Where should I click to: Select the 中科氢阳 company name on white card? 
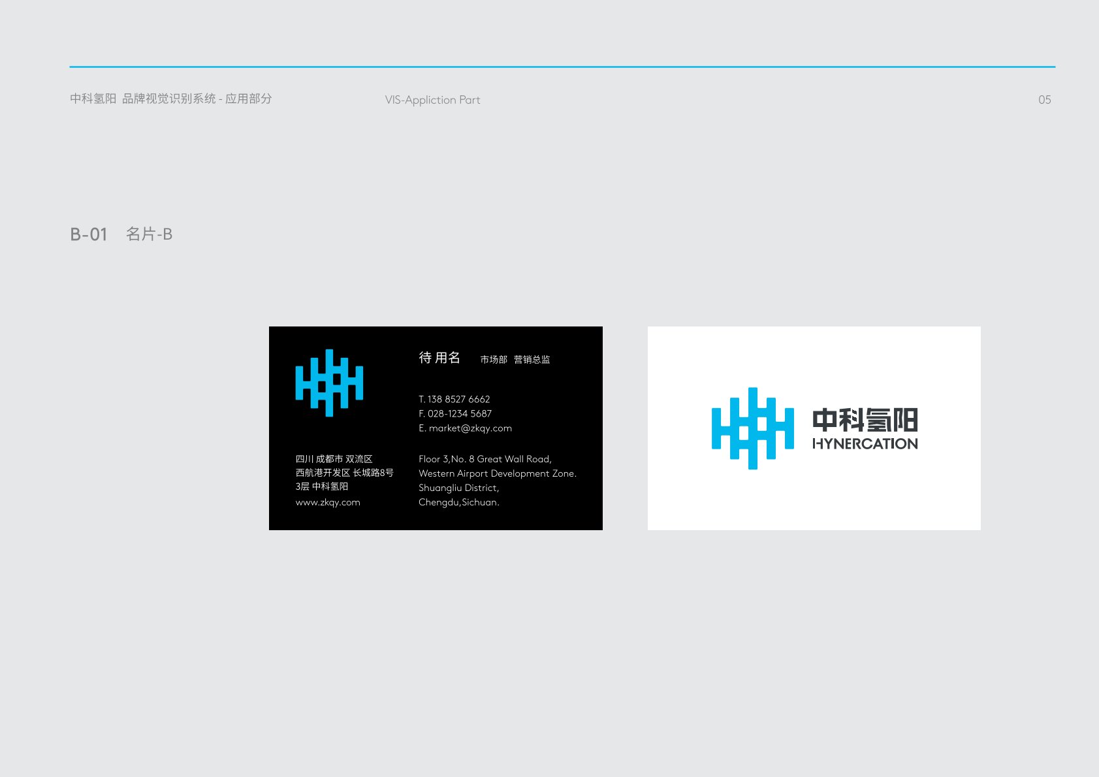(865, 420)
